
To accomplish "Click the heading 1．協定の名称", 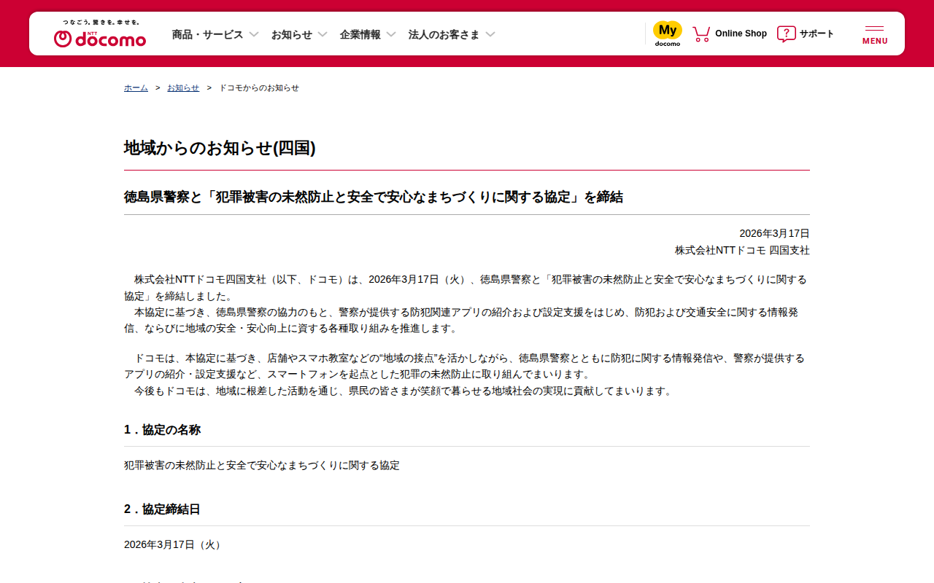I will (162, 429).
